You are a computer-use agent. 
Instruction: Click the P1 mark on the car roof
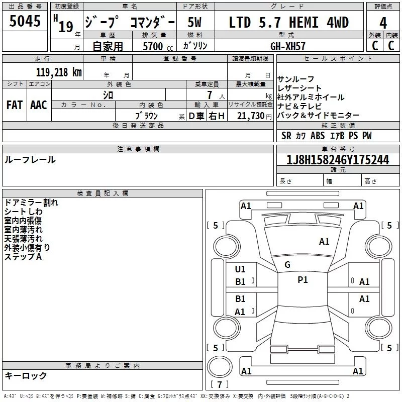[303, 280]
